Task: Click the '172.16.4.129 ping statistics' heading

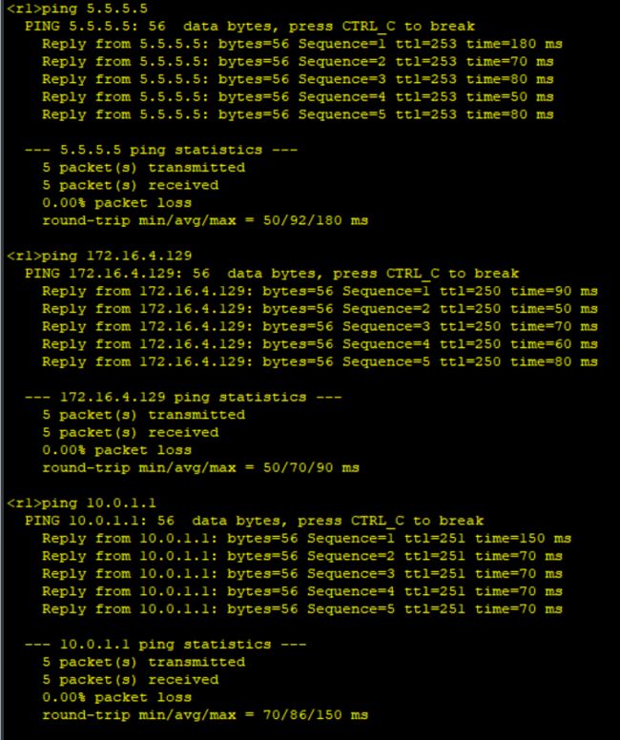Action: 183,397
